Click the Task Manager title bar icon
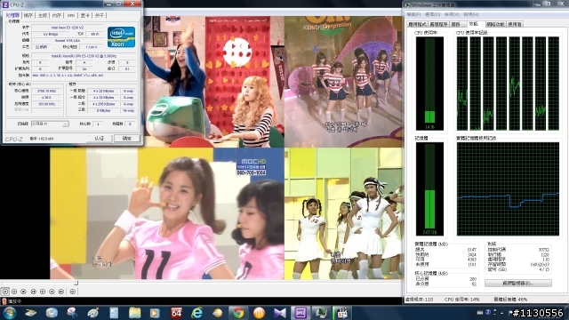This screenshot has width=569, height=320. tap(408, 5)
